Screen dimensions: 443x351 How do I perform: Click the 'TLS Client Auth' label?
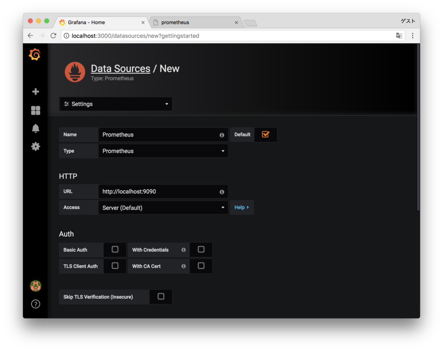[80, 266]
